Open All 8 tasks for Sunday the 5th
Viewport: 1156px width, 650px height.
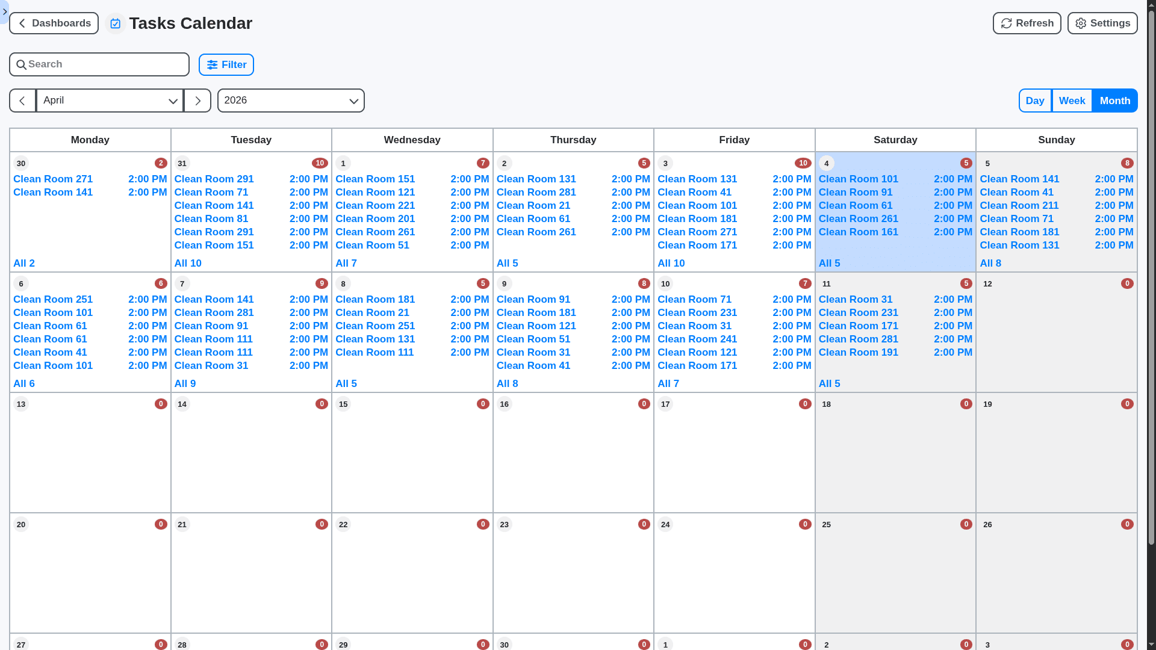tap(991, 263)
